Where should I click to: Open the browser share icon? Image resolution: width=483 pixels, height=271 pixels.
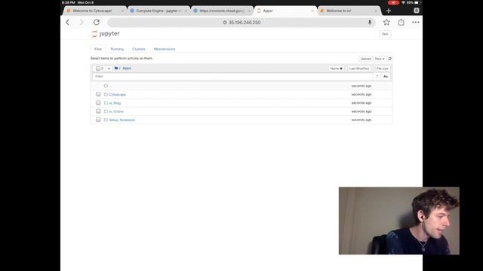401,22
